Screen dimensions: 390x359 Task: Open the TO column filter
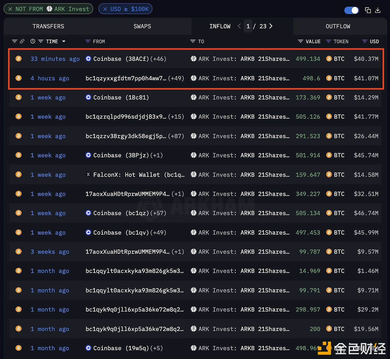193,41
